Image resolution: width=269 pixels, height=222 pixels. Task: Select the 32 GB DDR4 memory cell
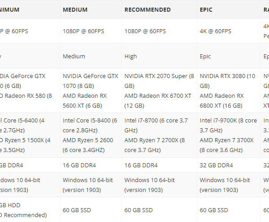pos(229,165)
